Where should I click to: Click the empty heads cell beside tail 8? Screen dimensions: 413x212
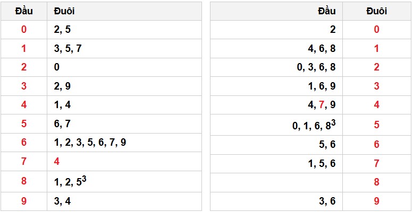(276, 182)
